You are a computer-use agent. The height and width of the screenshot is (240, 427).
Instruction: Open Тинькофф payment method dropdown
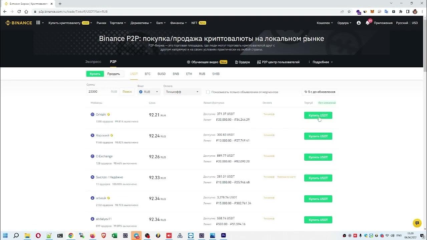[x=182, y=92]
